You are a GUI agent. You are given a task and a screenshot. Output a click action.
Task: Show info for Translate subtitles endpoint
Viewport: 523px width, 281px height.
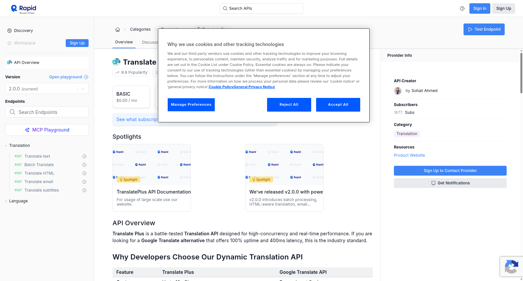click(84, 190)
